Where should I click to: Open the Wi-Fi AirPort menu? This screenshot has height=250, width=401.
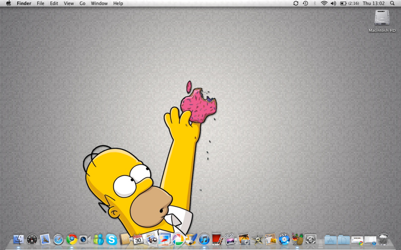click(324, 3)
